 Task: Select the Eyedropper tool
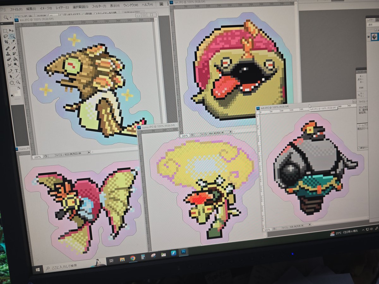coord(13,42)
